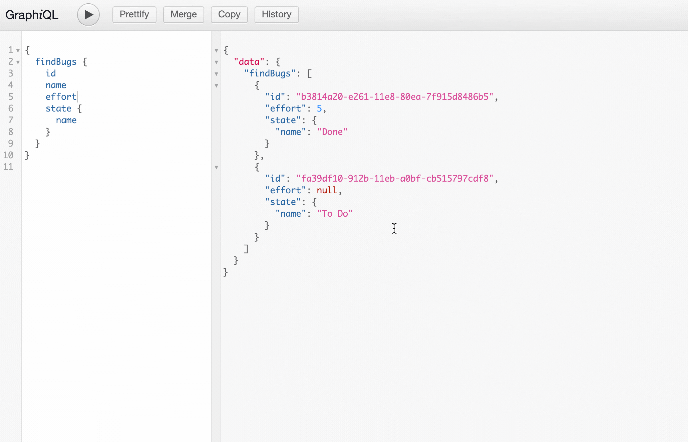This screenshot has height=442, width=688.
Task: Click the top collapse triangle in result pane
Action: [217, 50]
